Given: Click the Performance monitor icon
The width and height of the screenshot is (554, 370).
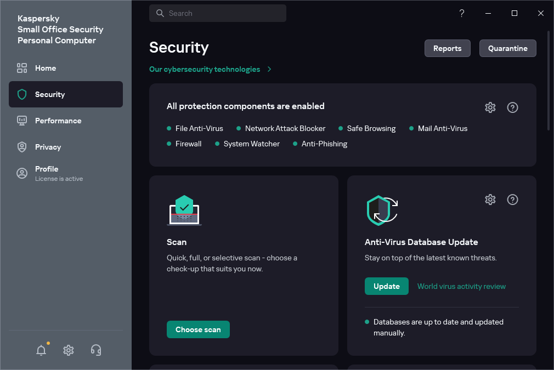Looking at the screenshot, I should pos(22,121).
